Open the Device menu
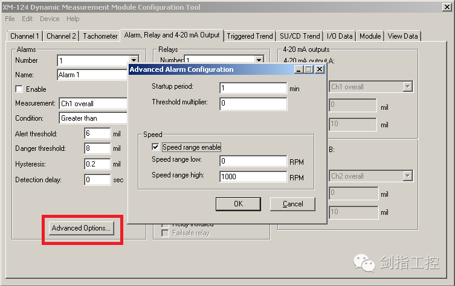This screenshot has width=455, height=286. coord(50,19)
